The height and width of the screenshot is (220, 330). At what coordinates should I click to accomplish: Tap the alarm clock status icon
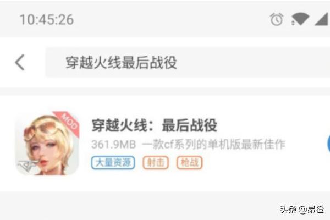(x=277, y=19)
